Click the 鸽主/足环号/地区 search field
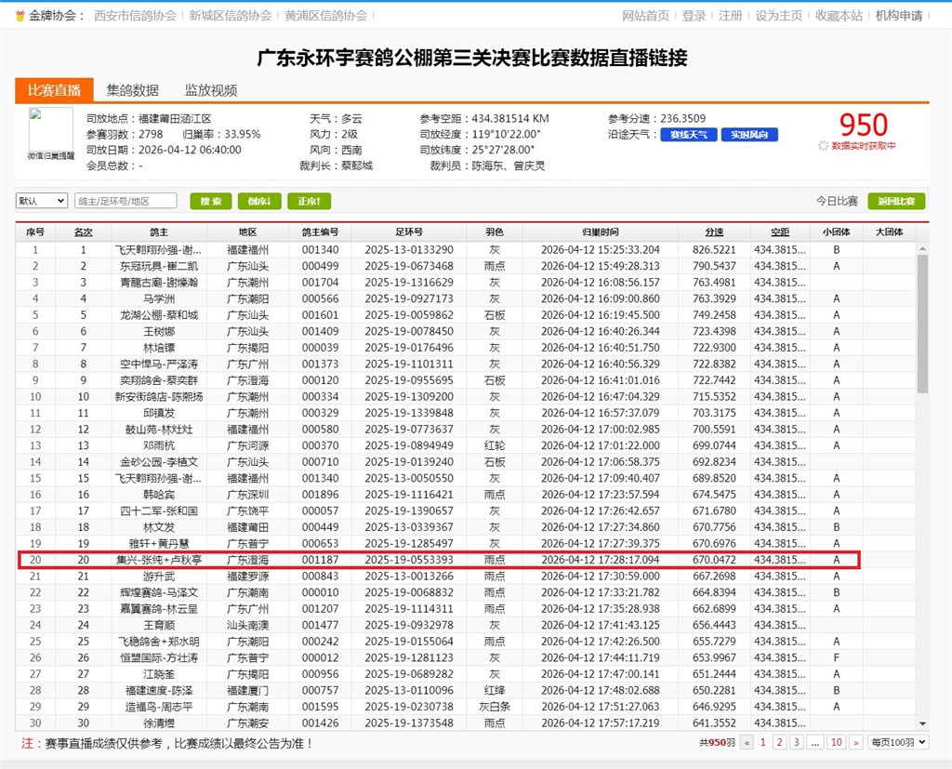This screenshot has height=769, width=952. [126, 201]
